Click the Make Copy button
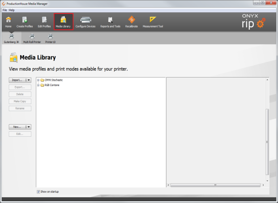 pos(20,101)
